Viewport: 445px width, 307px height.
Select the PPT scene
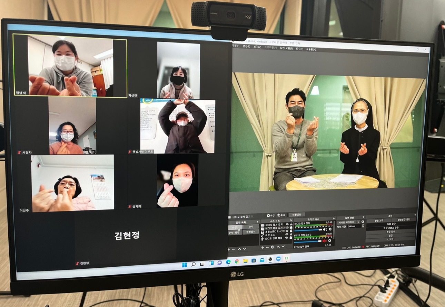[x=251, y=226]
